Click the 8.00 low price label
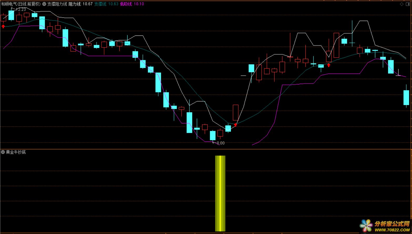 coord(221,143)
